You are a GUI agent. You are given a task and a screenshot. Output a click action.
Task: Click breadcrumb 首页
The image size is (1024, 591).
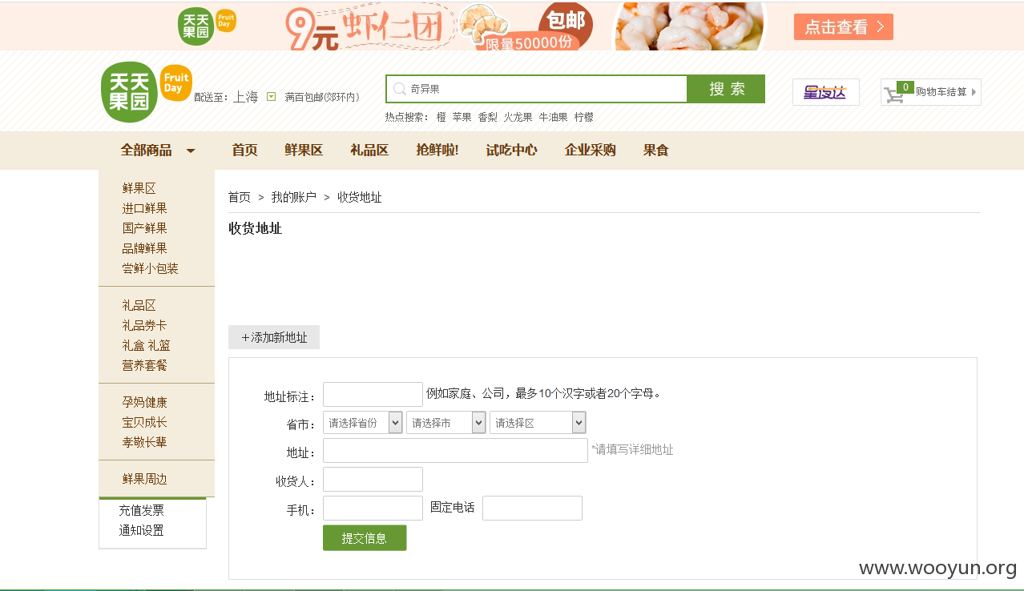tap(239, 197)
